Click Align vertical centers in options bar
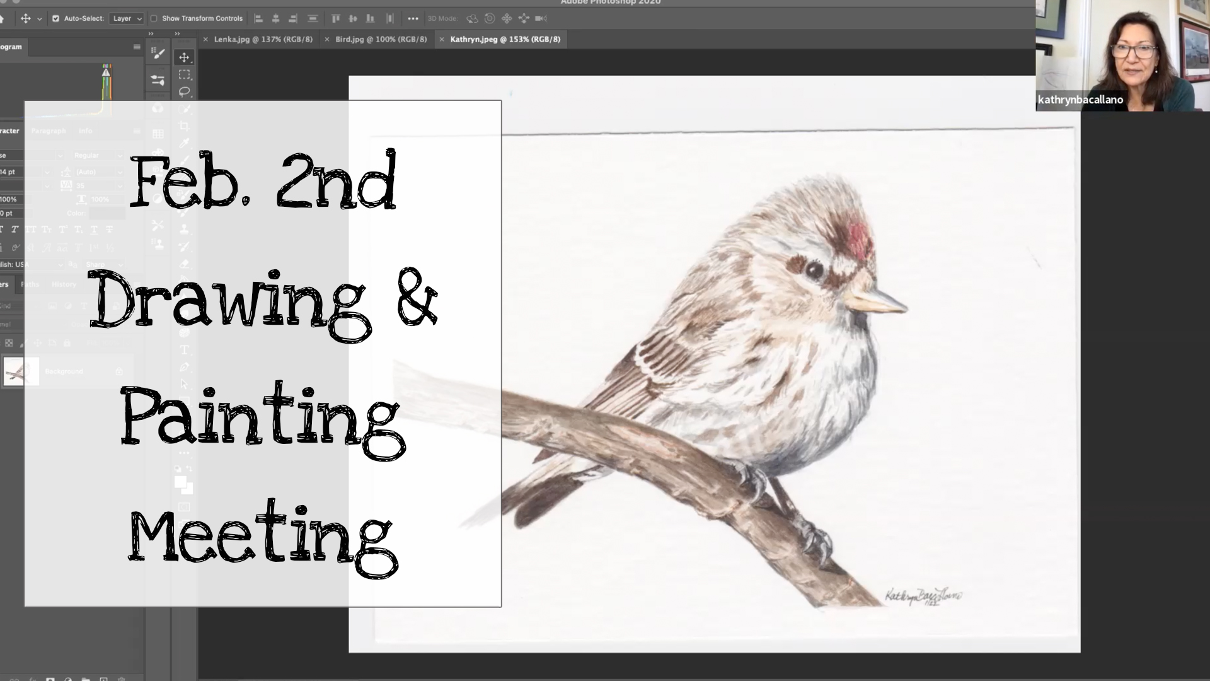 [x=353, y=18]
